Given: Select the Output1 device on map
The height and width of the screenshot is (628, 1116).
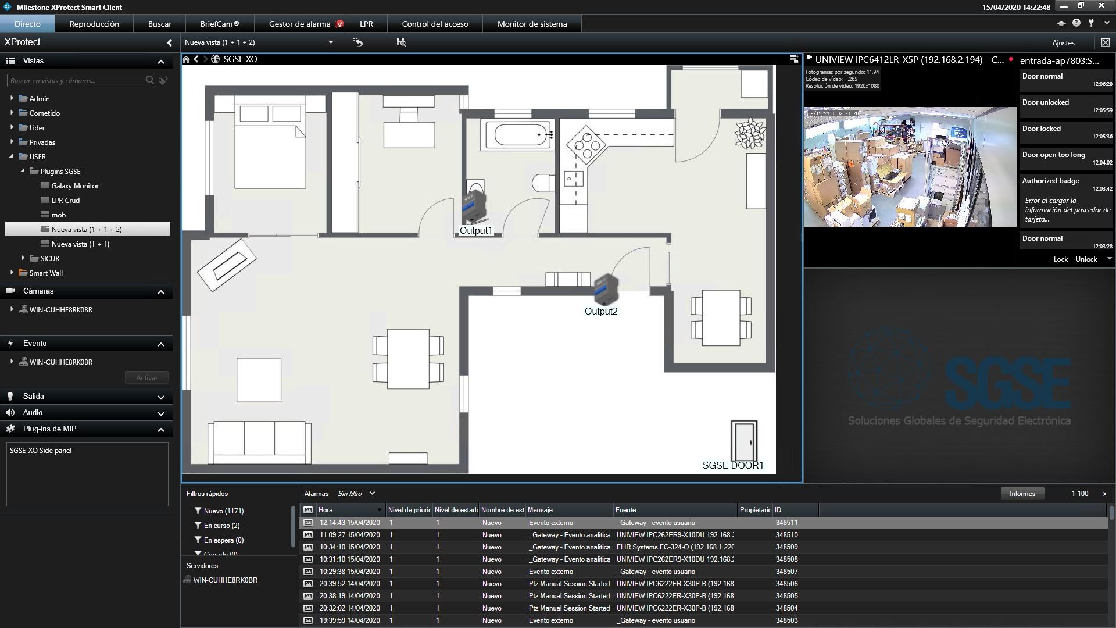Looking at the screenshot, I should click(x=475, y=206).
